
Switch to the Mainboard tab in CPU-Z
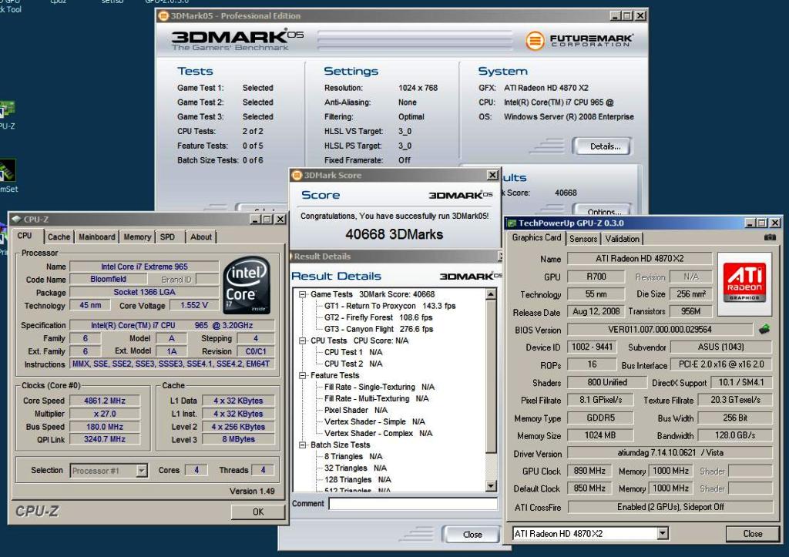[x=96, y=237]
